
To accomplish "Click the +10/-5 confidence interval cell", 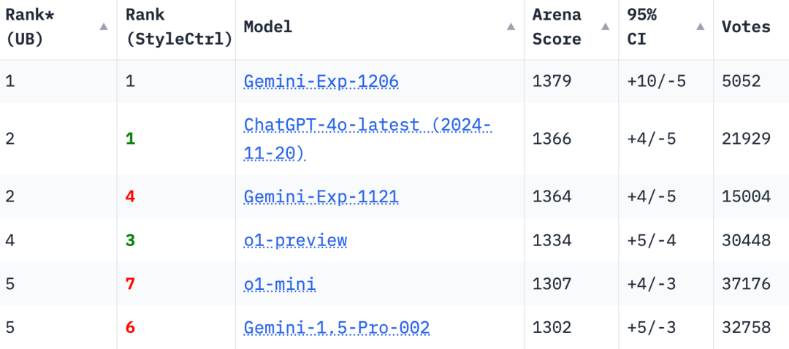I will [x=656, y=81].
